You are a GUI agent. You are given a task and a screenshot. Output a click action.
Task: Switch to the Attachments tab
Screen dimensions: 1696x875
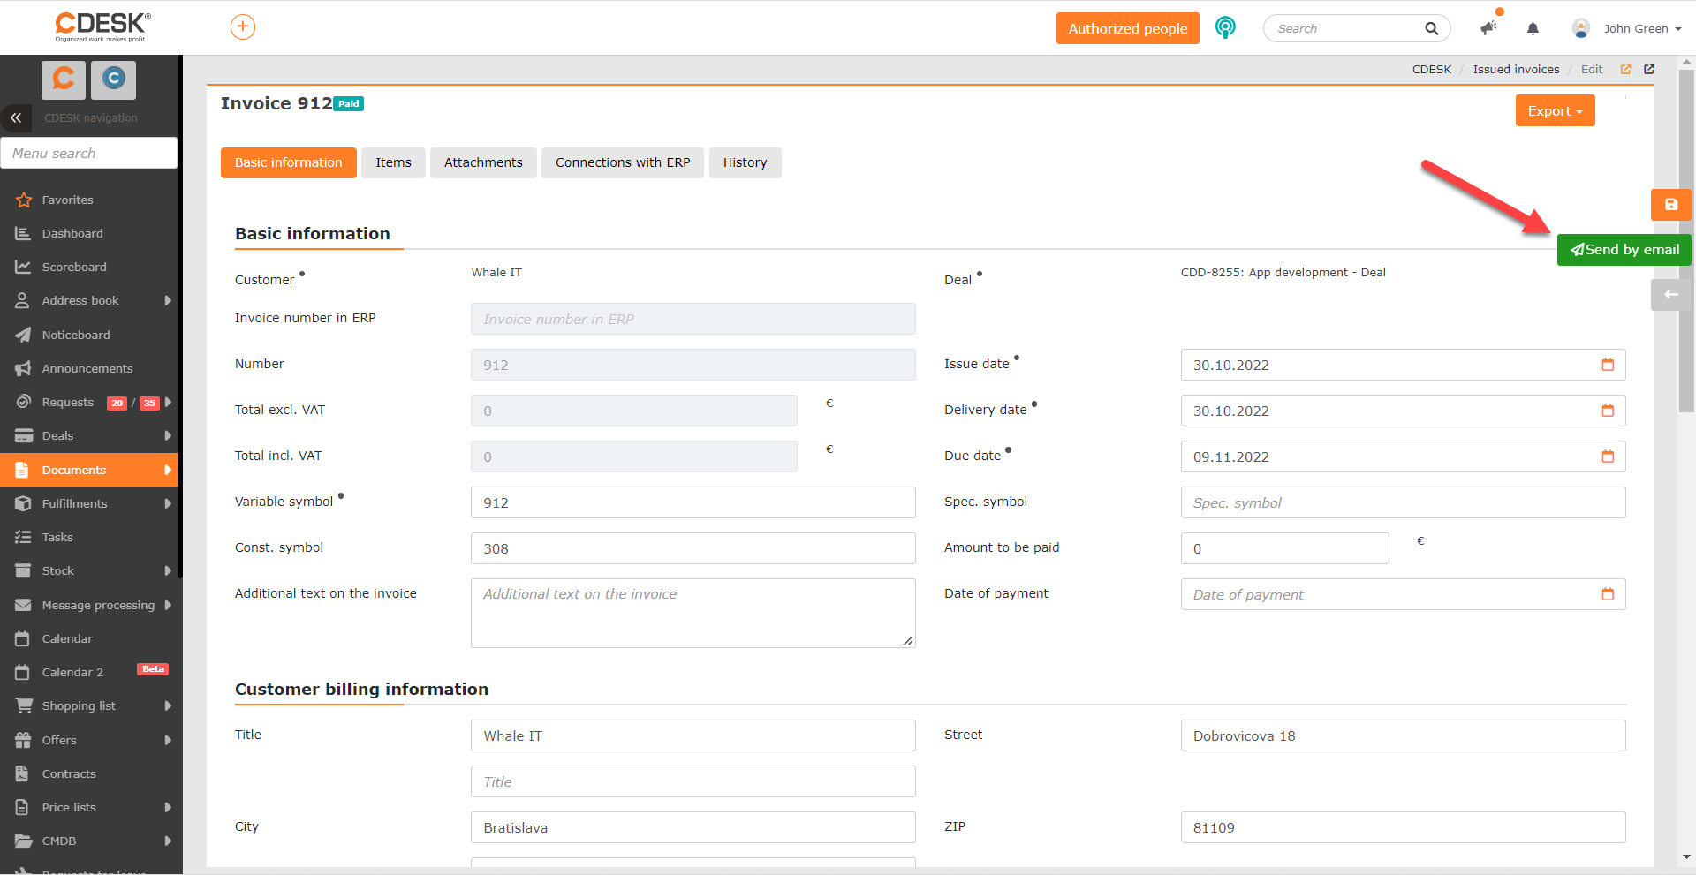483,162
